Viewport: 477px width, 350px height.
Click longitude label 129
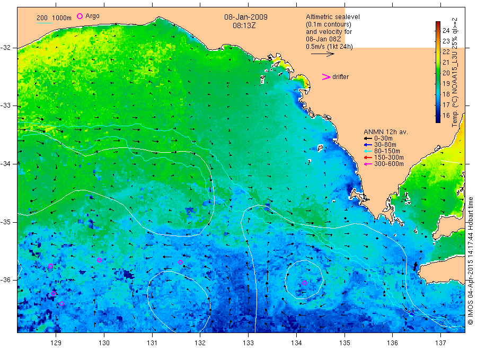click(56, 343)
